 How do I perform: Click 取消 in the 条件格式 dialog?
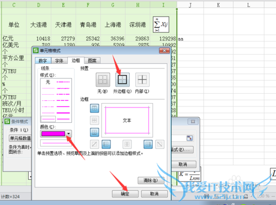pos(183,164)
